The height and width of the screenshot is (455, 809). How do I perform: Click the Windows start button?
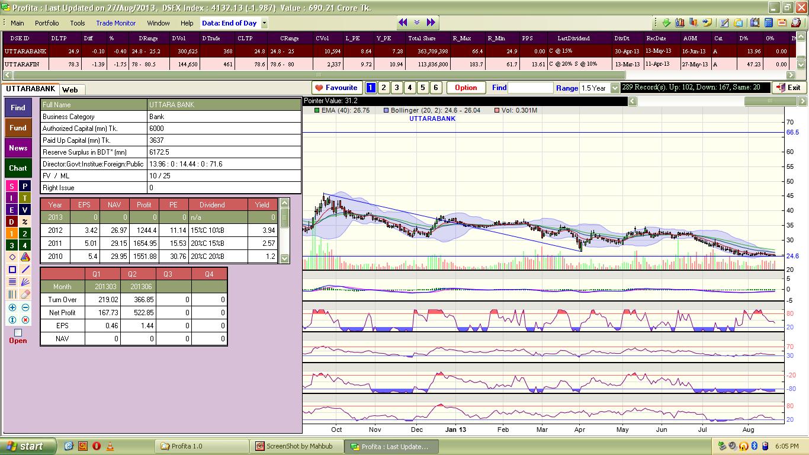pos(28,446)
